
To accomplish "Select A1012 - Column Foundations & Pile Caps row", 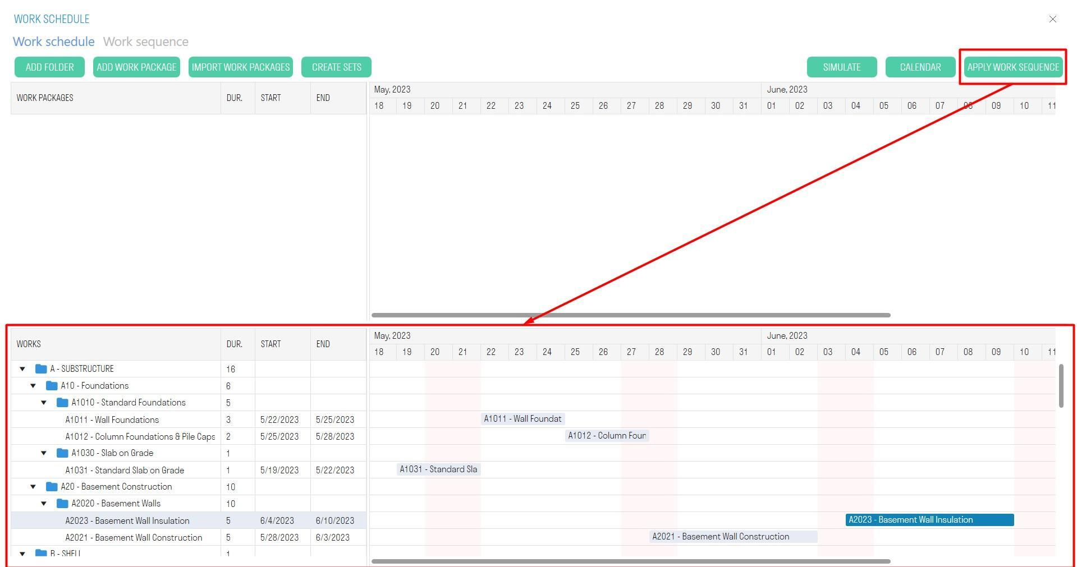I will pos(189,436).
